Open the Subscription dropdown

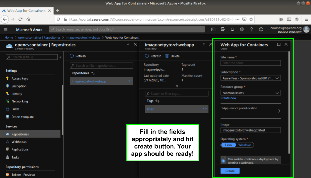click(x=251, y=78)
